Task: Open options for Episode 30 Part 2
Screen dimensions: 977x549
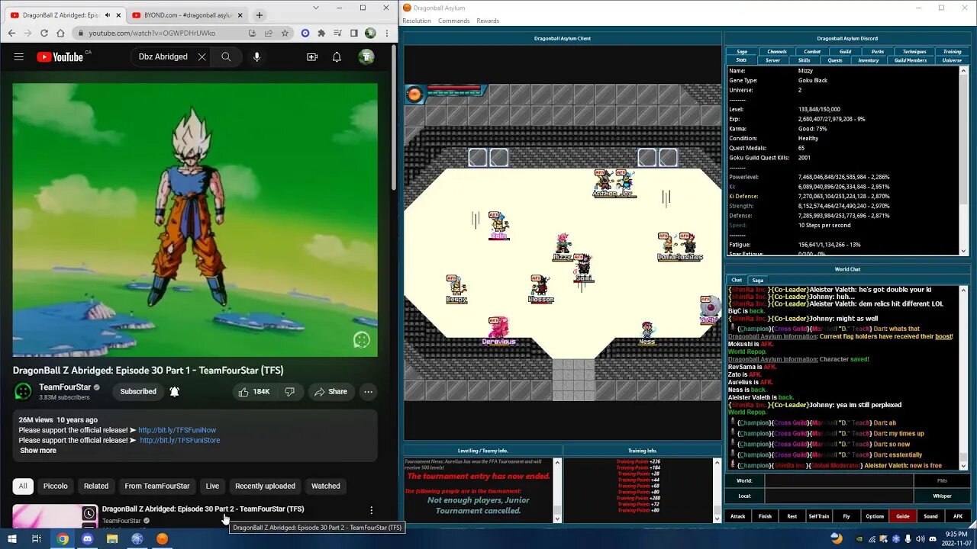Action: pos(372,510)
